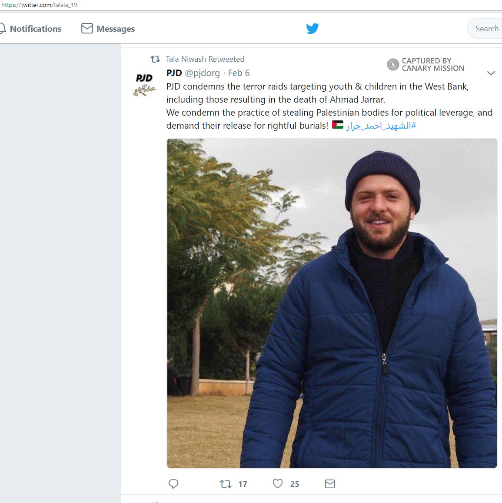Open the tweet's attached photo
The height and width of the screenshot is (503, 502).
tap(332, 303)
